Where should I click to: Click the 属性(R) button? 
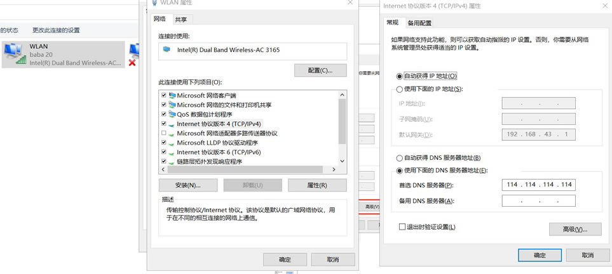click(317, 185)
